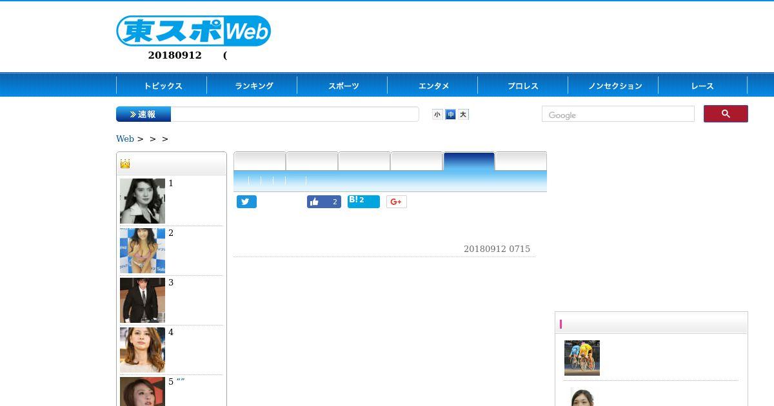Set font size to large 大
This screenshot has height=406, width=774.
click(463, 115)
